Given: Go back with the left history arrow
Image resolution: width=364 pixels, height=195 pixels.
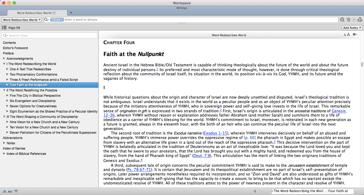Looking at the screenshot, I should point(255,191).
